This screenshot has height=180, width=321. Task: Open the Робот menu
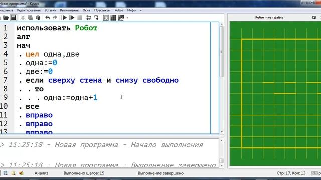[x=119, y=10]
